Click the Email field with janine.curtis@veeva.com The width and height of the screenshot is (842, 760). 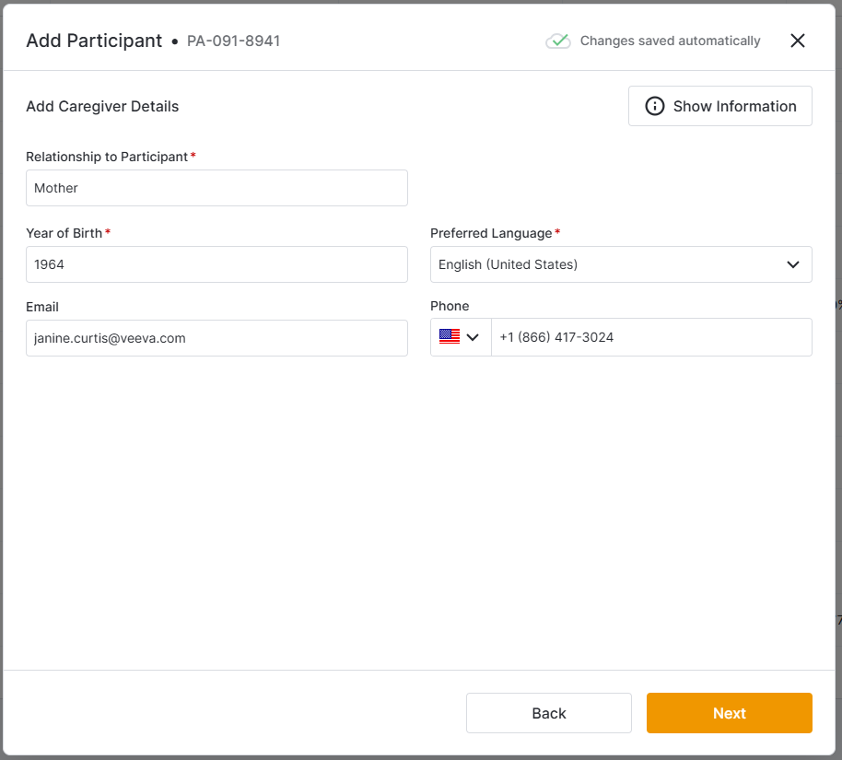pyautogui.click(x=216, y=338)
